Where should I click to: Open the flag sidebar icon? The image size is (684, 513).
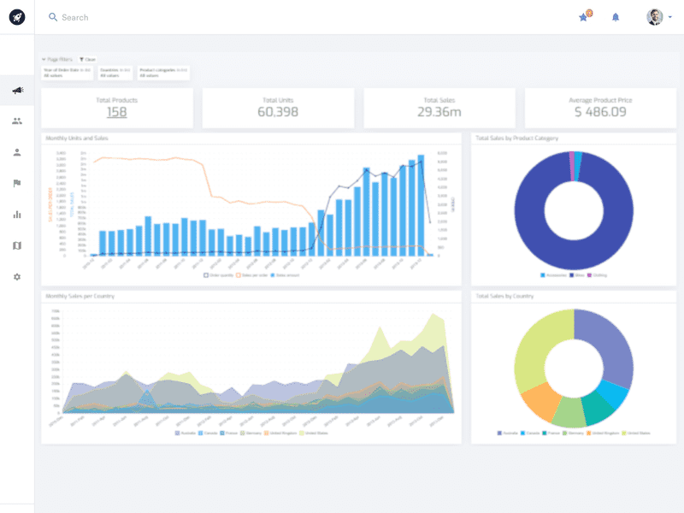(17, 183)
